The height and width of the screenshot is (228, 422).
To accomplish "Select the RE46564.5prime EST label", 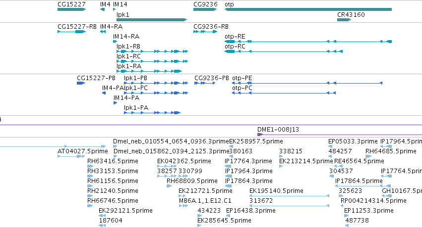I will (359, 161).
